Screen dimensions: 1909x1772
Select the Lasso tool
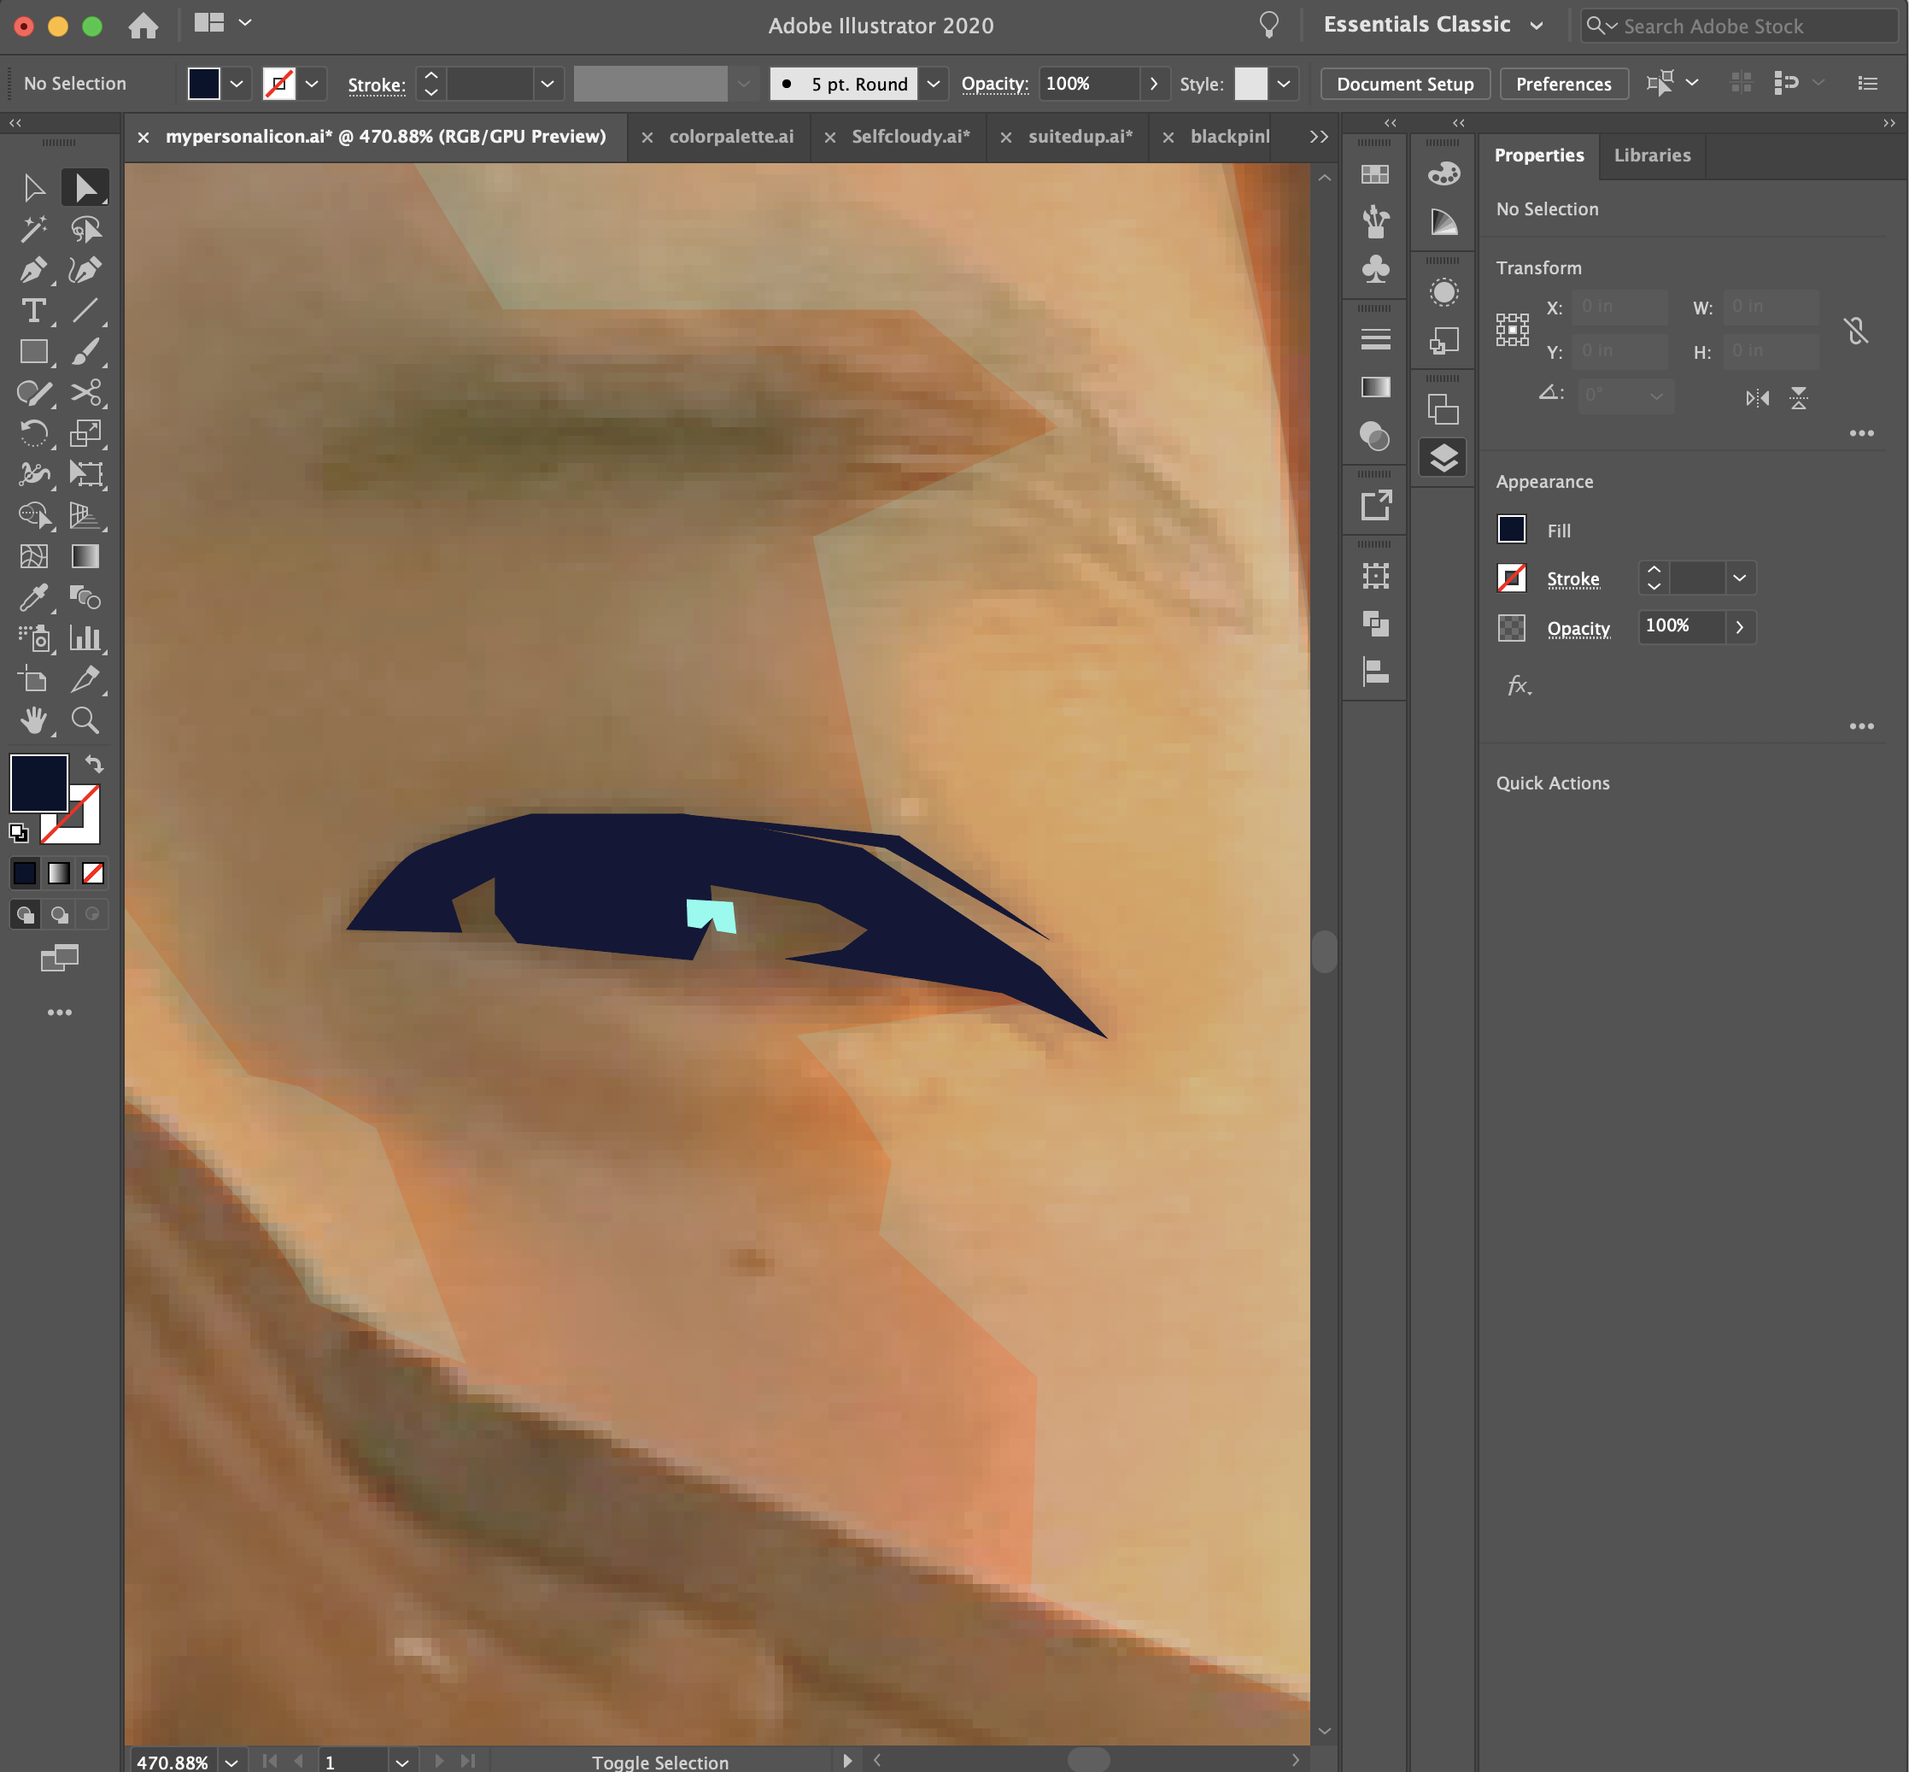click(85, 229)
